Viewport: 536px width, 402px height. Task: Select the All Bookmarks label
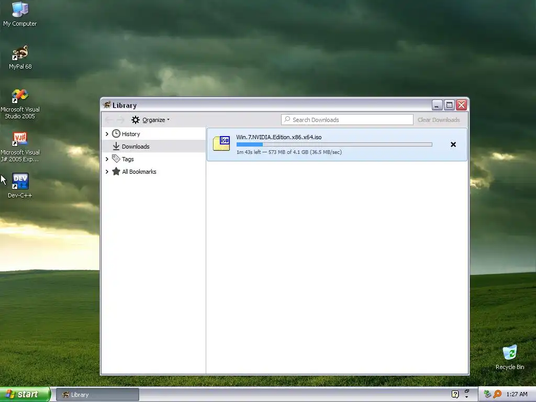click(x=139, y=172)
